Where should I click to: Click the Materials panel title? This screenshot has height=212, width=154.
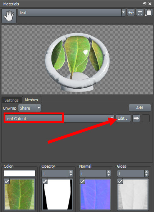tap(11, 4)
